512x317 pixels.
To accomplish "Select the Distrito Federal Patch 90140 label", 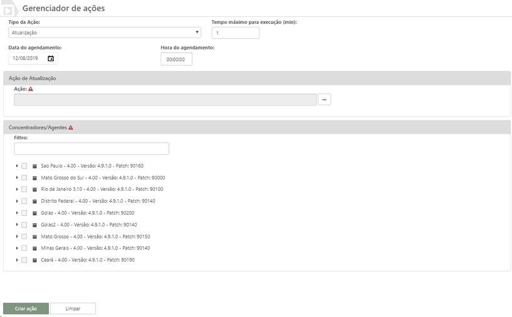I will tap(98, 201).
